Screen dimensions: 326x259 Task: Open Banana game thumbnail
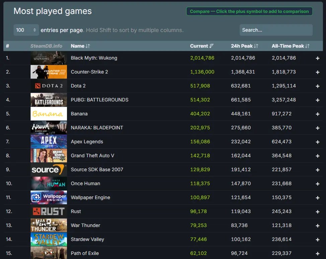click(x=49, y=113)
